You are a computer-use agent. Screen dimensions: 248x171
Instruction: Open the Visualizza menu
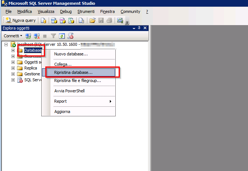[46, 11]
